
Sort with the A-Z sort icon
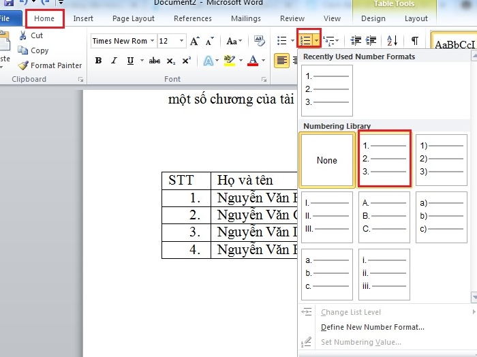[392, 40]
